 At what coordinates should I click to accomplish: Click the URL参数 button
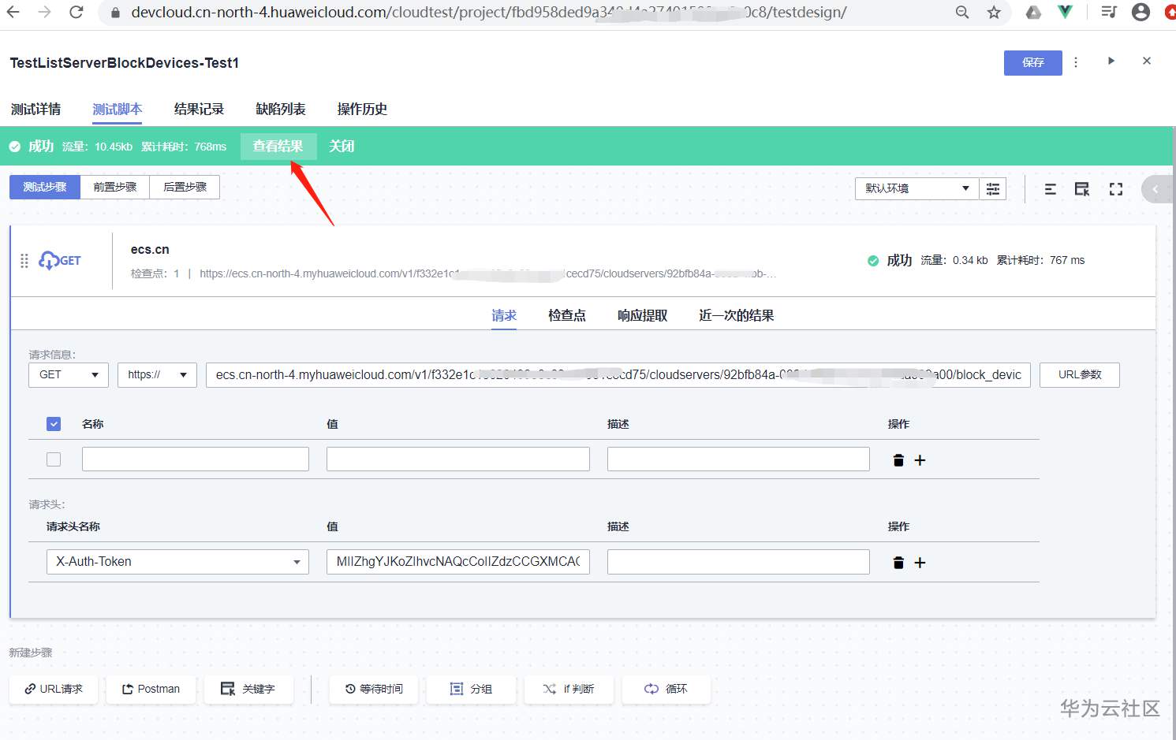[1080, 375]
